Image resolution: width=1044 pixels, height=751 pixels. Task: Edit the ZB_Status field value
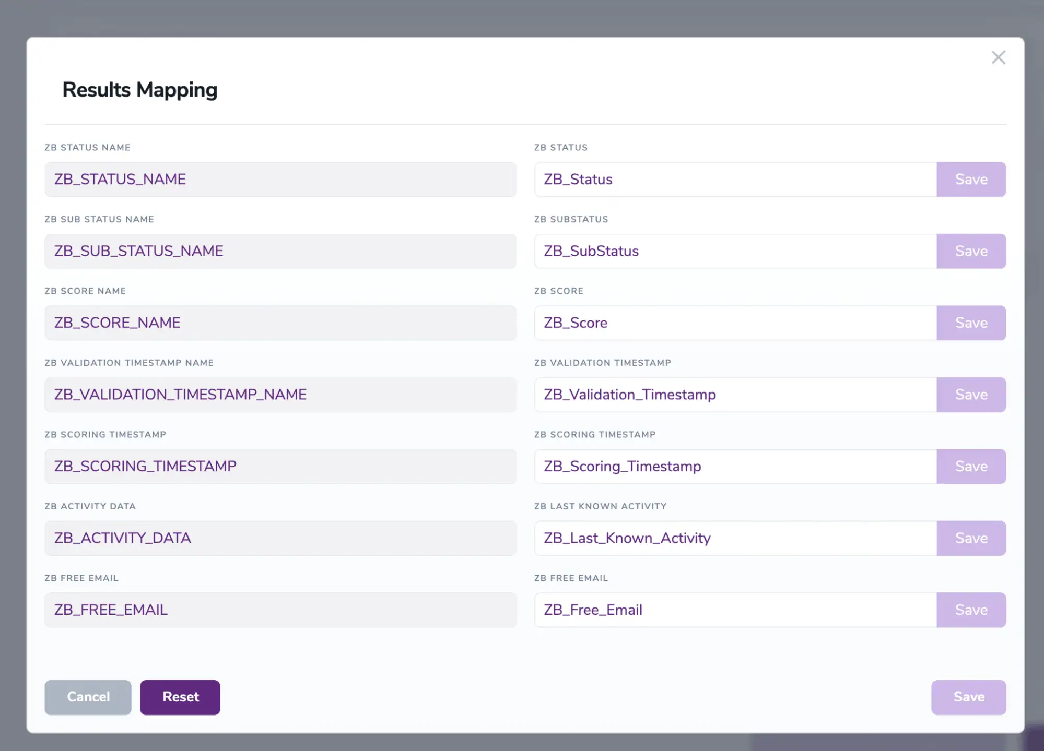(x=731, y=179)
